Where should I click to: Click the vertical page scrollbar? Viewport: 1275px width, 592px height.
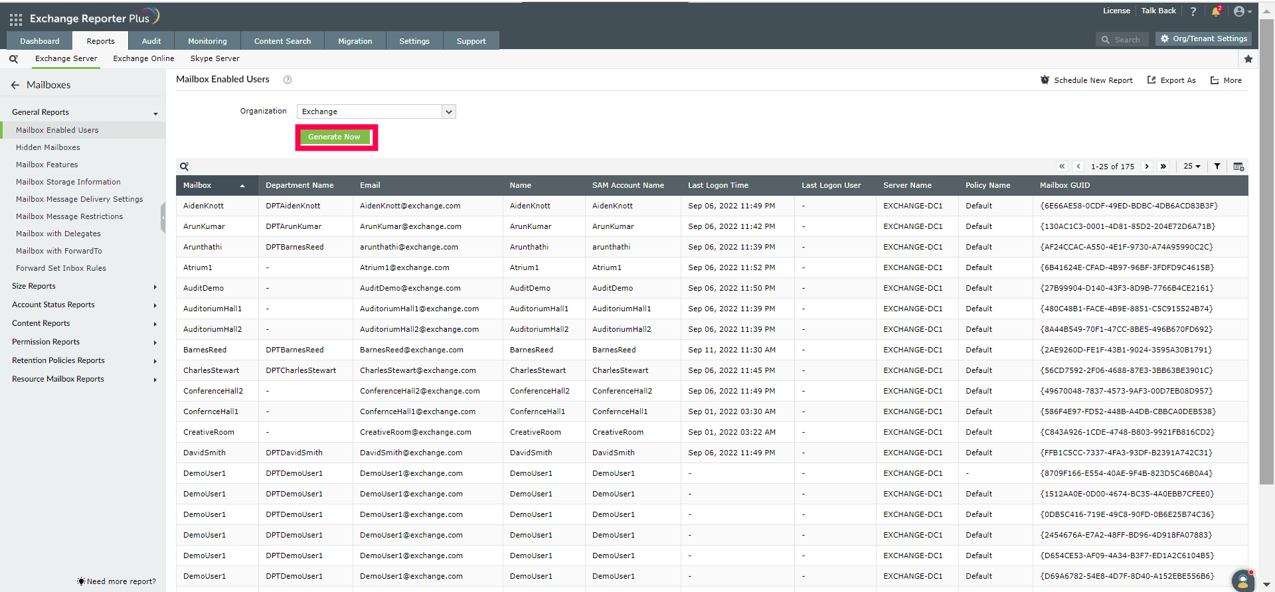click(x=1266, y=252)
